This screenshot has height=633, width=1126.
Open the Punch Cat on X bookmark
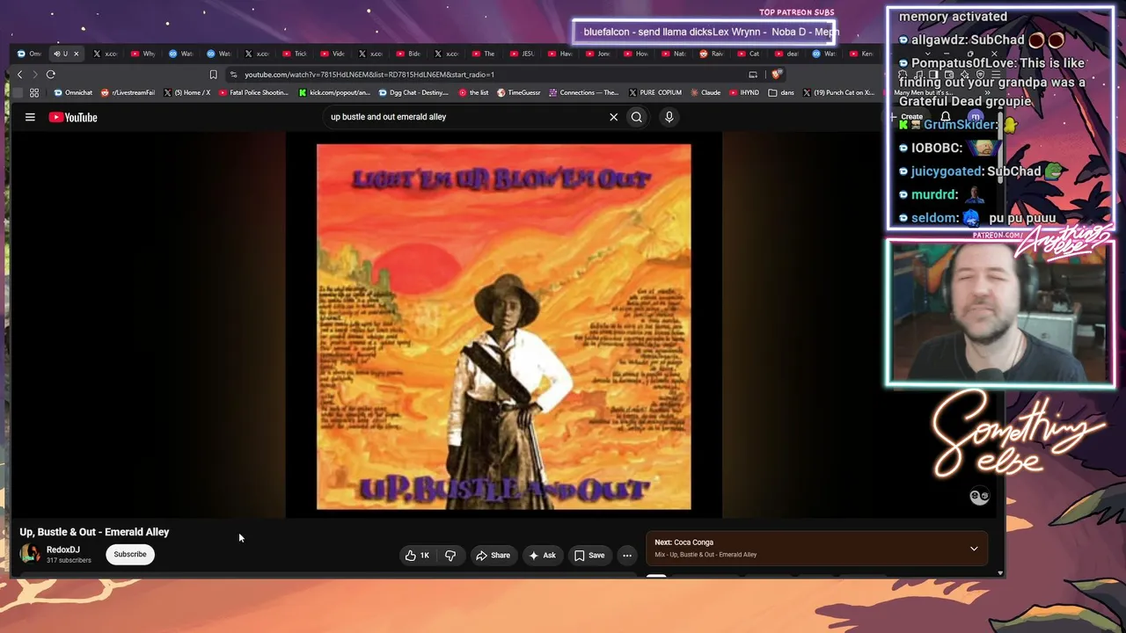[838, 92]
